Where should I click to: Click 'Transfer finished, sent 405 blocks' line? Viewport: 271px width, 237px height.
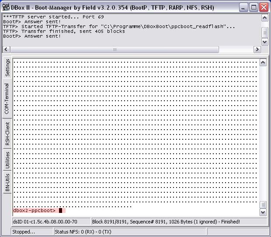point(64,32)
